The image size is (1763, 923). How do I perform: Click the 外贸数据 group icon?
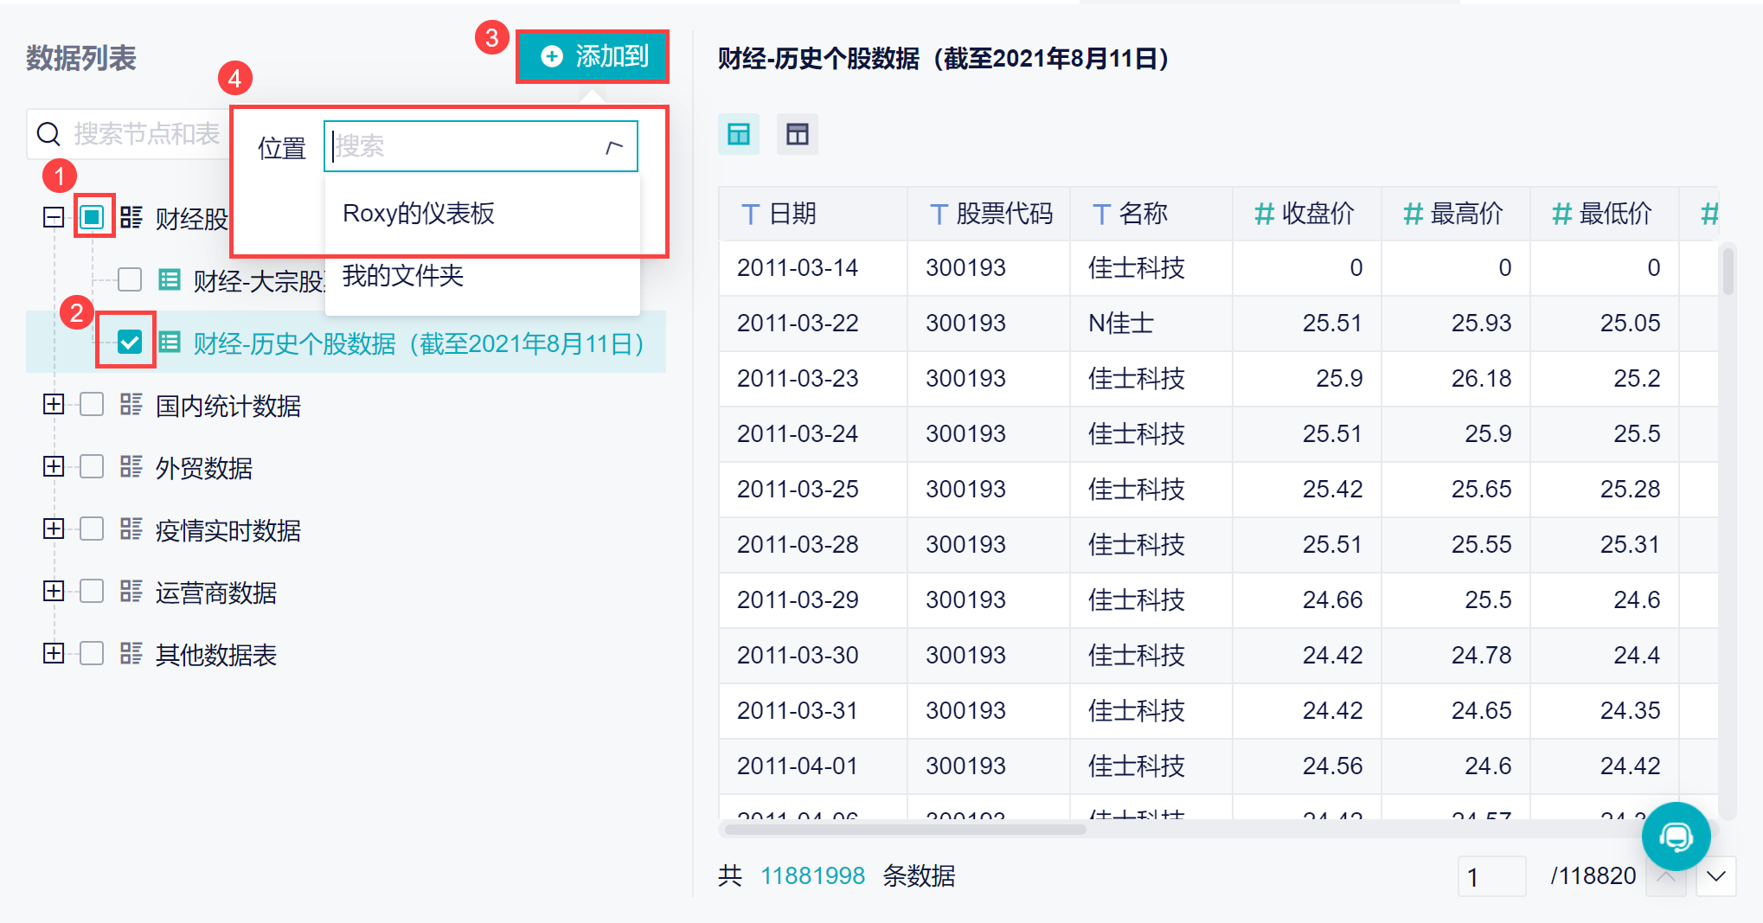pos(131,466)
